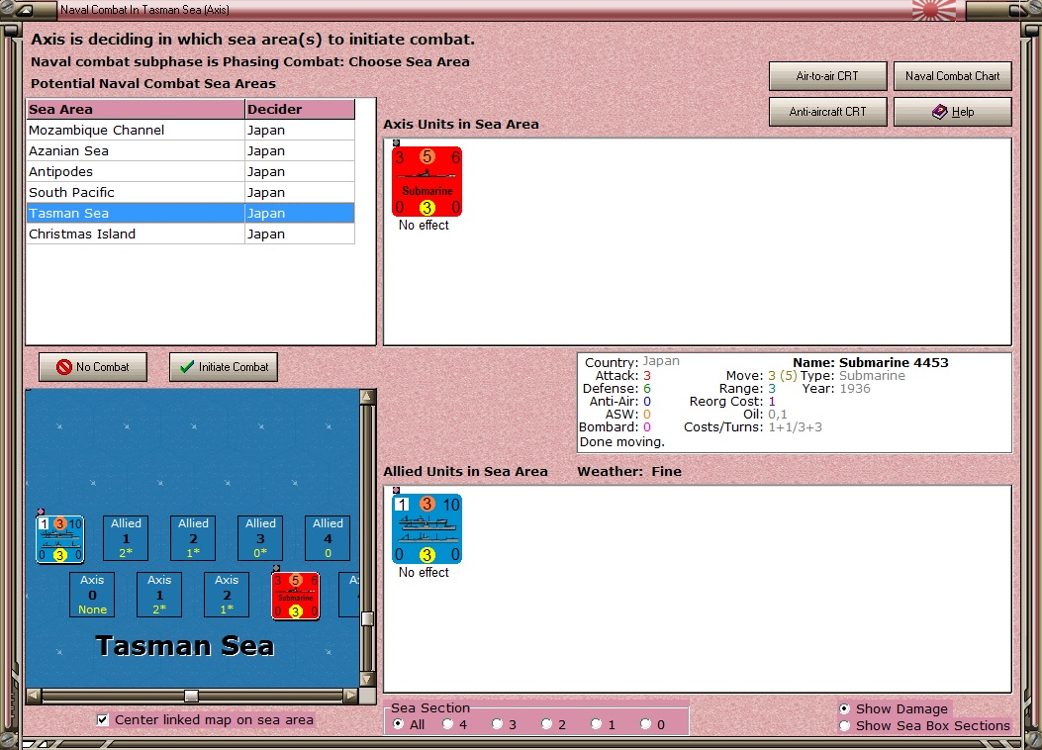Select the red Japanese Submarine counter in Axis units panel

426,181
